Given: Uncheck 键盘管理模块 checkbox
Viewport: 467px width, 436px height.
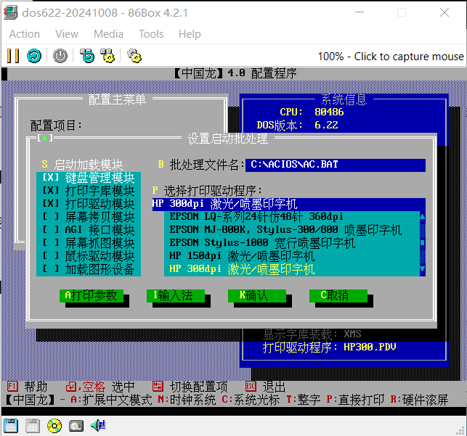Looking at the screenshot, I should click(51, 178).
